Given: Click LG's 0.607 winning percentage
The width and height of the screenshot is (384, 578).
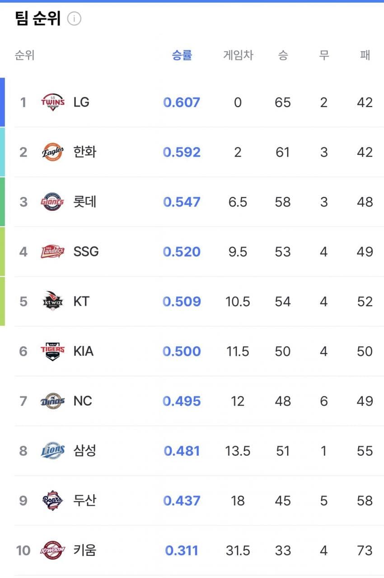Looking at the screenshot, I should (182, 103).
